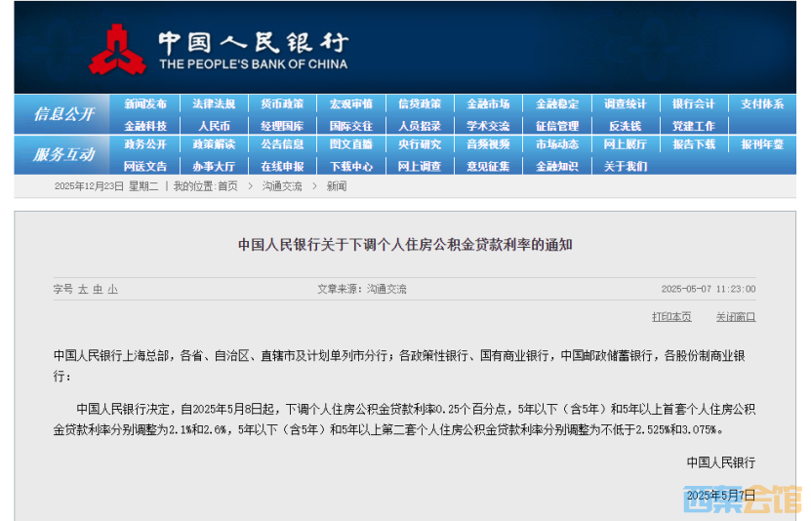This screenshot has height=521, width=811.
Task: Open 人民币 from the navigation menu
Action: pyautogui.click(x=214, y=126)
